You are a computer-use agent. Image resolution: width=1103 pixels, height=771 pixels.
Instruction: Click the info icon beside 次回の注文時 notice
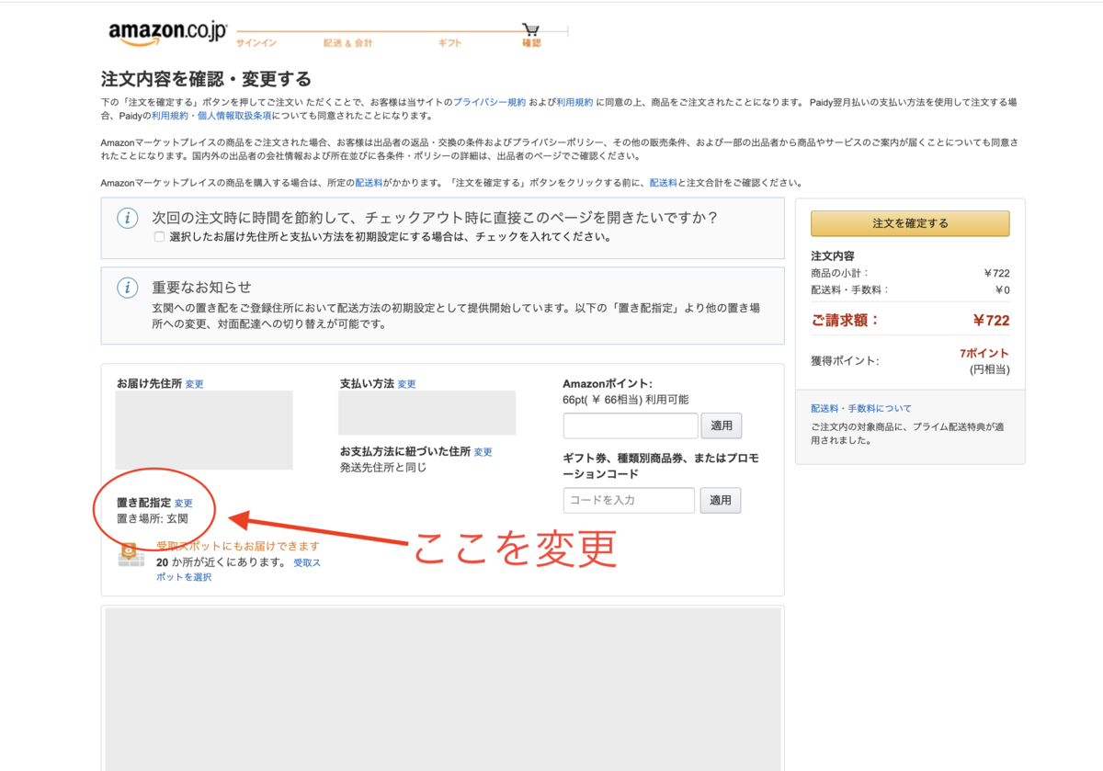128,218
